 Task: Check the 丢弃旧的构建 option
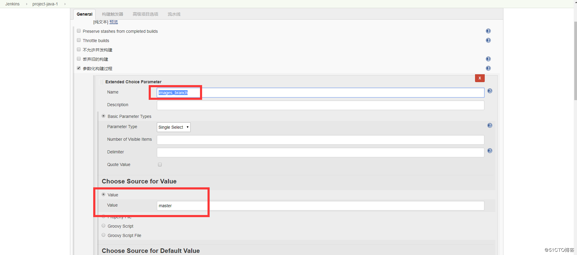coord(79,59)
